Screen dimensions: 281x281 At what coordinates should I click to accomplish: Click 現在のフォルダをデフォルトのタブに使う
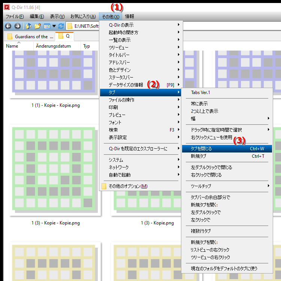(227, 269)
